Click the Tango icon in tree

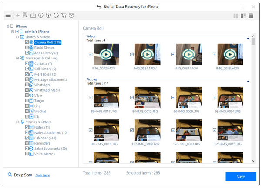pyautogui.click(x=31, y=101)
